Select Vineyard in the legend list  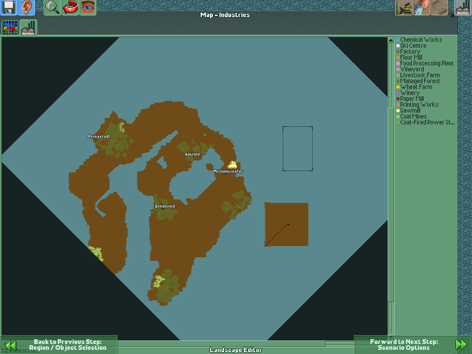pyautogui.click(x=410, y=69)
